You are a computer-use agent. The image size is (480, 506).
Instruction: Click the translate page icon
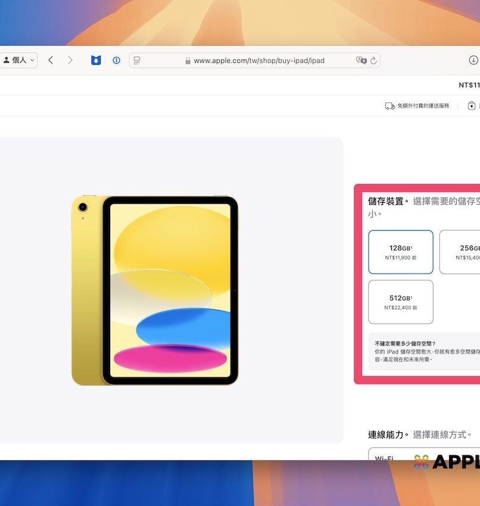(x=360, y=60)
